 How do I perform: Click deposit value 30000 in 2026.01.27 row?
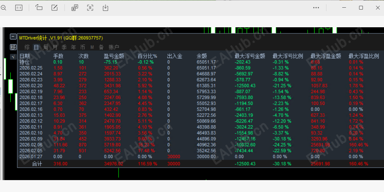point(174,156)
